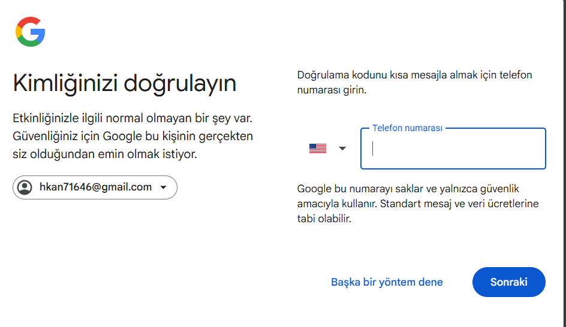Focus the Telefon numarası input field
Viewport: 566px width, 327px height.
[x=453, y=149]
